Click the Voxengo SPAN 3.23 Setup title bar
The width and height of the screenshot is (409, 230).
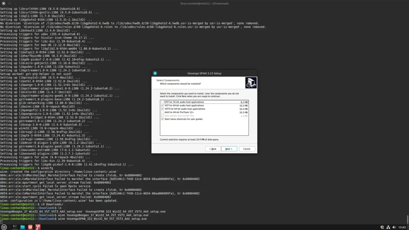coord(204,73)
